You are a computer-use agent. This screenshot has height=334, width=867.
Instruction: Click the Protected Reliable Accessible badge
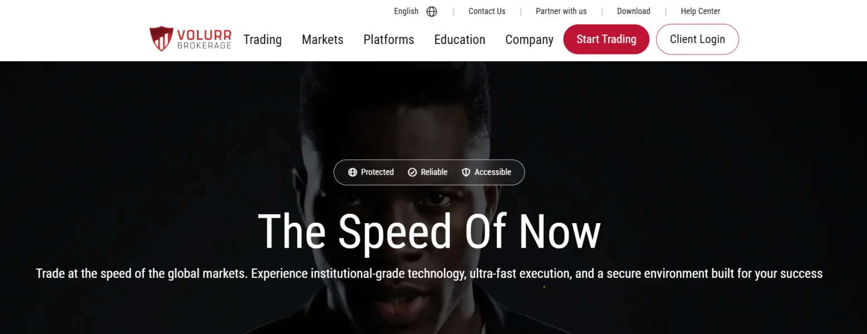pos(429,173)
